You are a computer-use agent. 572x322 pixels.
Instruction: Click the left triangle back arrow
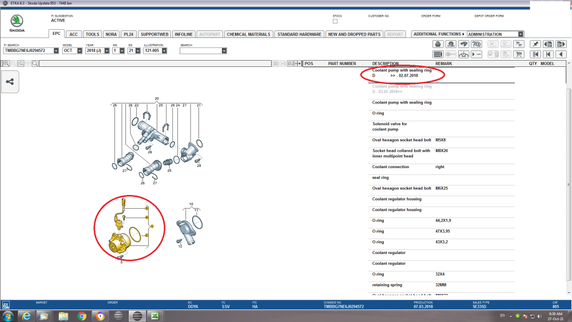pyautogui.click(x=561, y=54)
